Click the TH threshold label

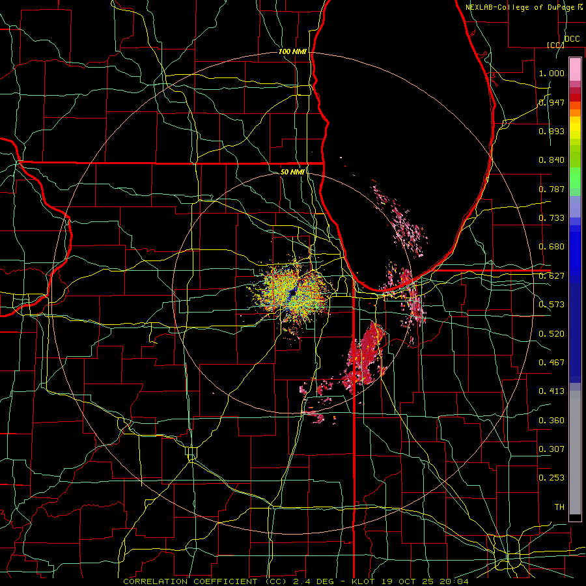click(559, 507)
